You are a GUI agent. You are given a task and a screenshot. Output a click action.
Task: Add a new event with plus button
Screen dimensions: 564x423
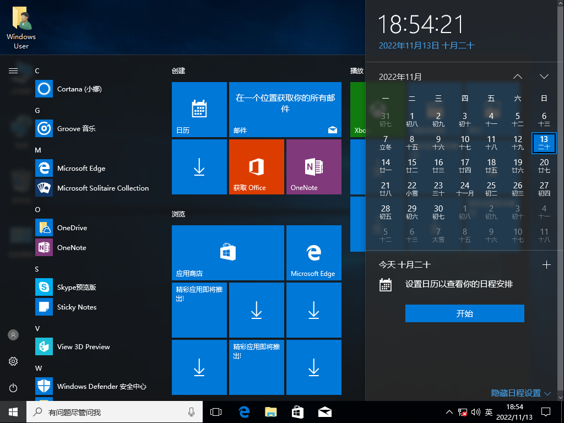(x=546, y=265)
